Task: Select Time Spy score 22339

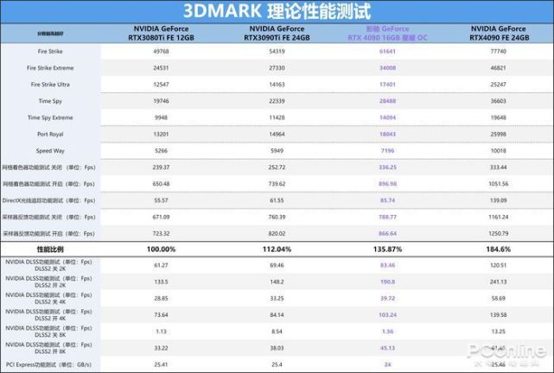Action: click(277, 101)
